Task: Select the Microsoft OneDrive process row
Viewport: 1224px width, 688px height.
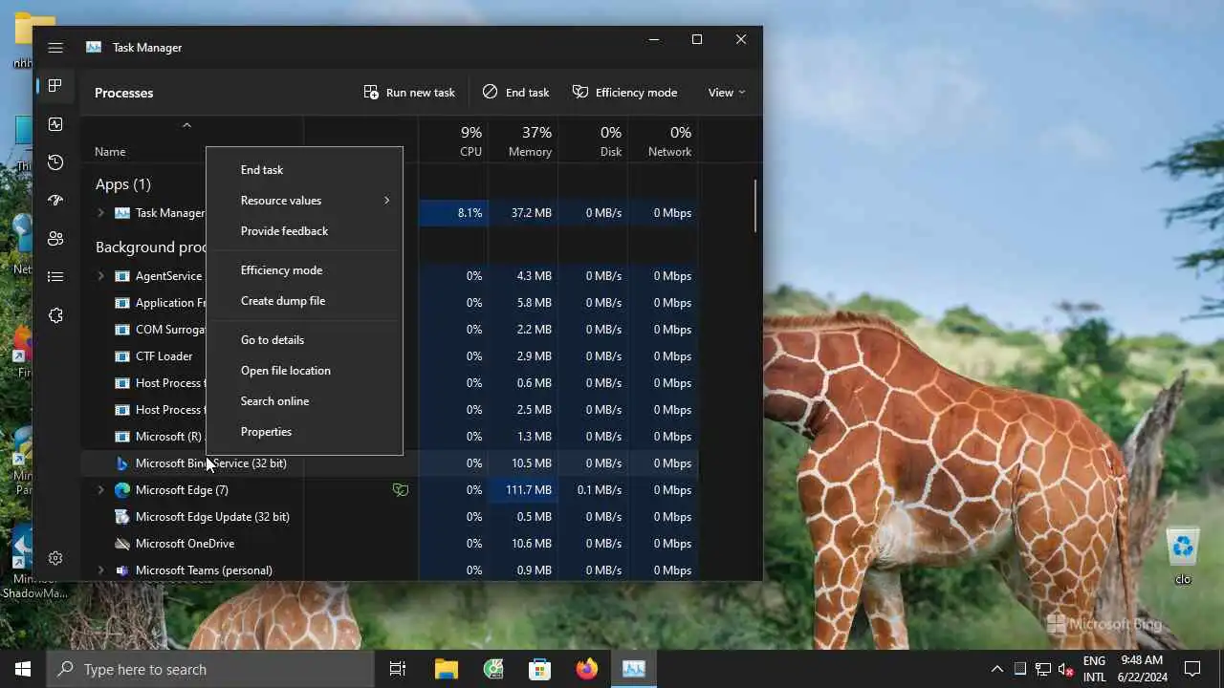Action: point(390,544)
